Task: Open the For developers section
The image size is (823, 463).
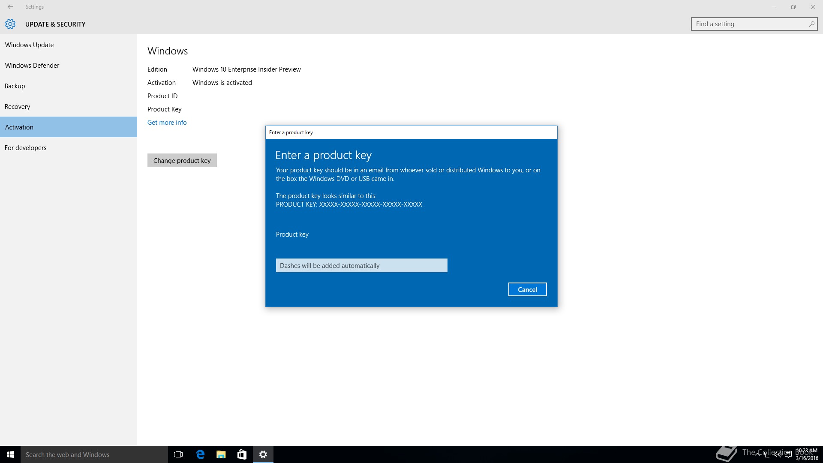Action: click(69, 148)
